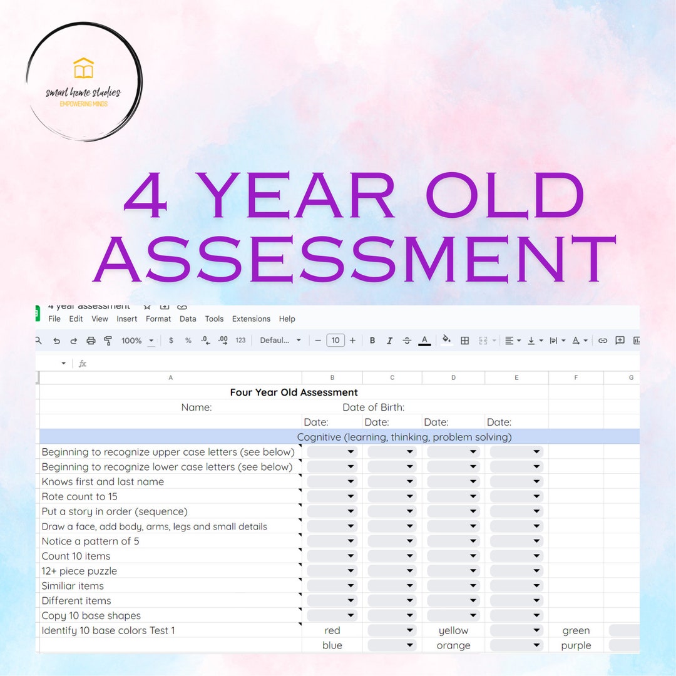Select the Paint format tool
The width and height of the screenshot is (676, 676).
pyautogui.click(x=108, y=340)
